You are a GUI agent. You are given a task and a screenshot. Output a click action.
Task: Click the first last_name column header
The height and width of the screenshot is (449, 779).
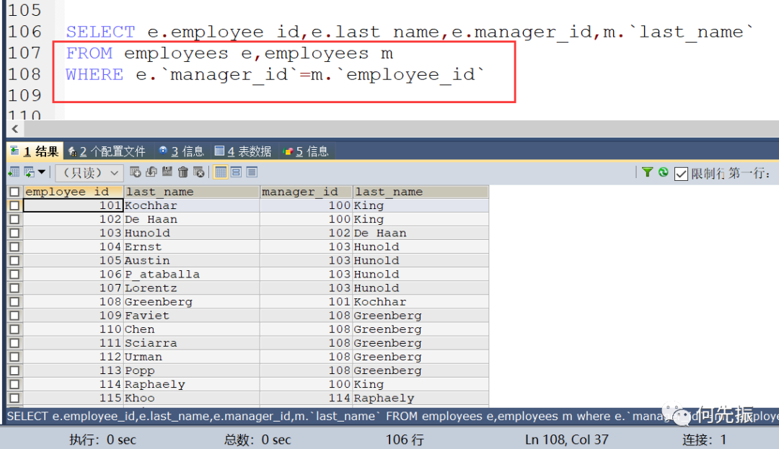tap(191, 192)
